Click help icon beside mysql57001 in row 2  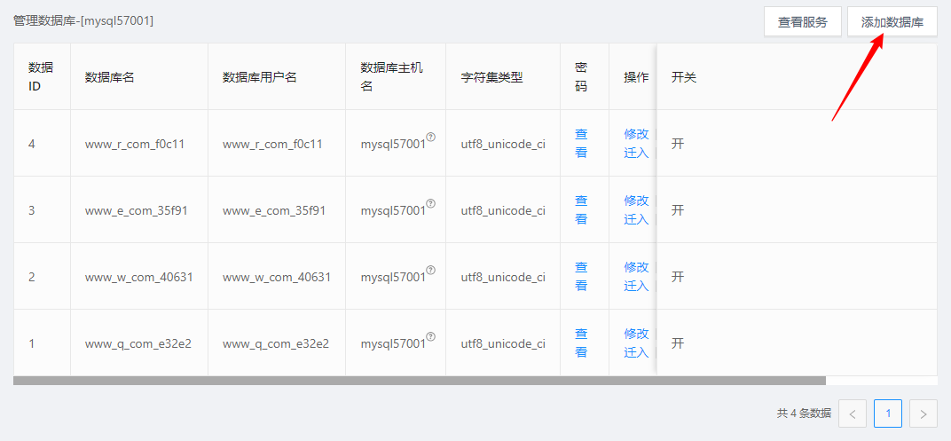click(430, 270)
